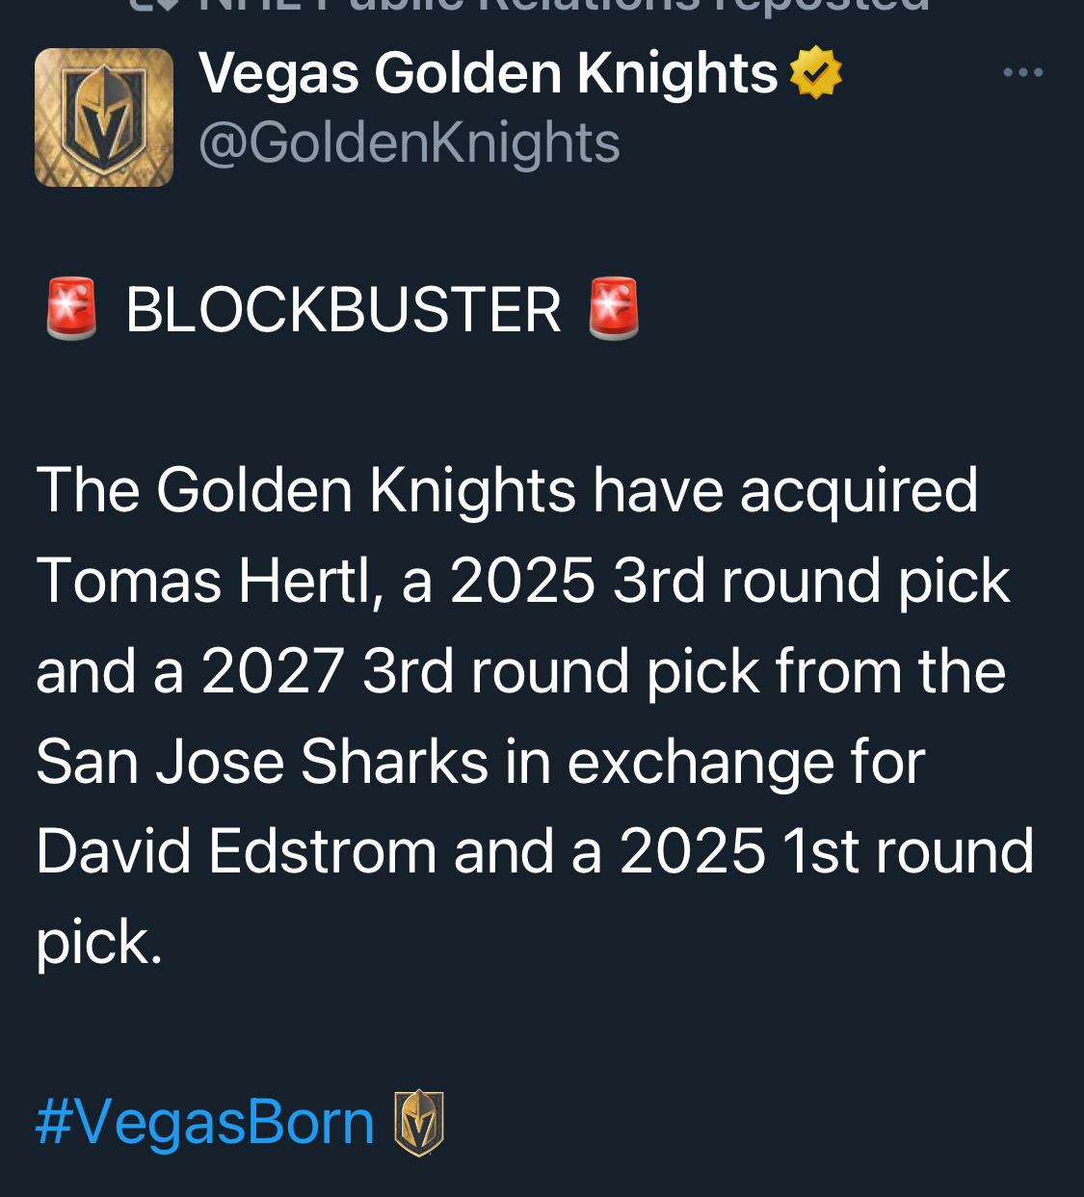Click the "2025 3rd round pick" phrase
This screenshot has width=1084, height=1197.
(730, 582)
